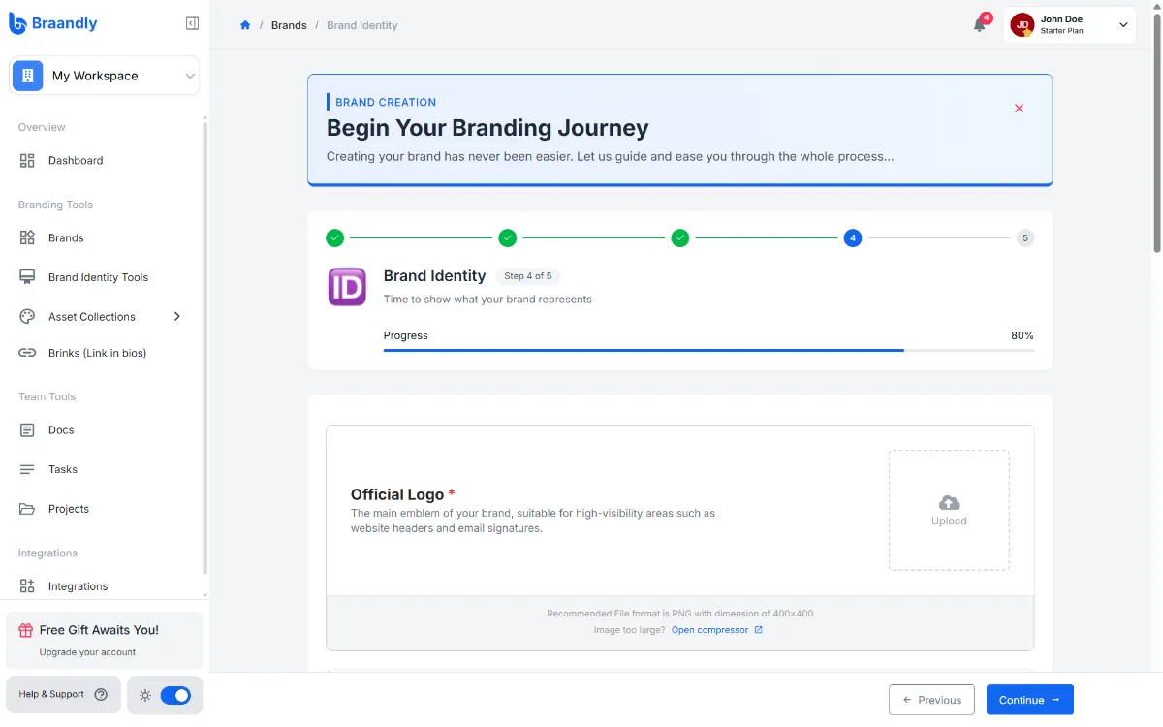Go to completed step two
Viewport: 1163px width, 727px height.
507,237
